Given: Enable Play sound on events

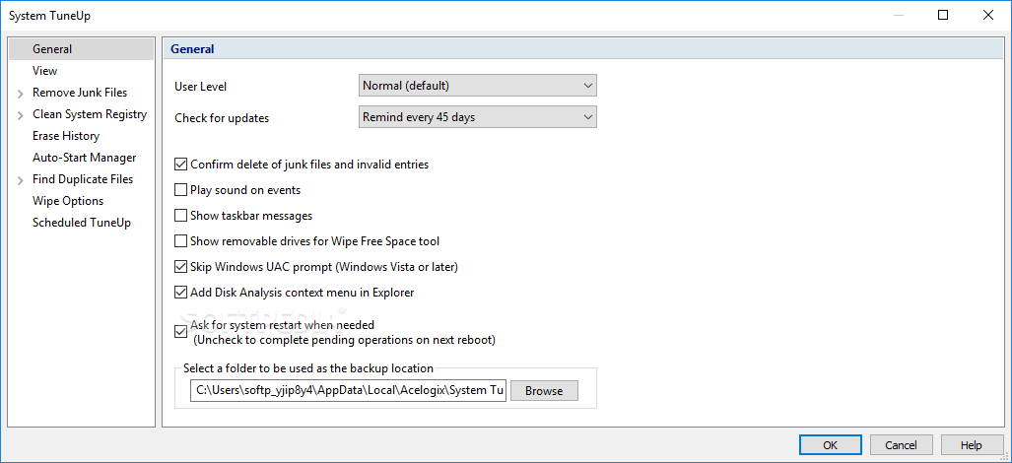Looking at the screenshot, I should coord(180,190).
